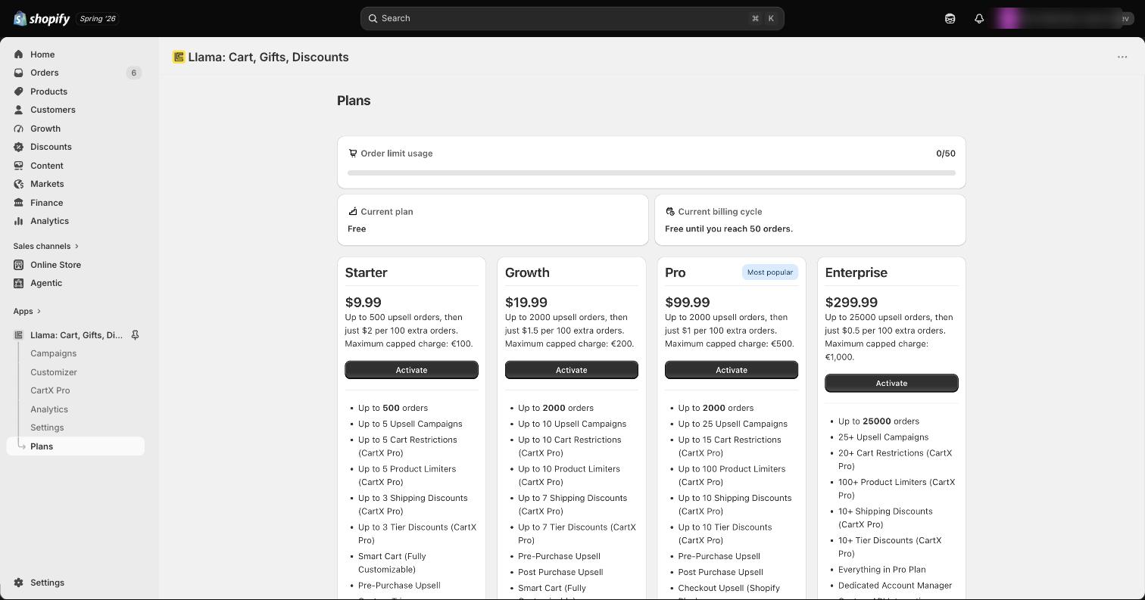
Task: Click the Agentic channel icon
Action: pos(19,283)
